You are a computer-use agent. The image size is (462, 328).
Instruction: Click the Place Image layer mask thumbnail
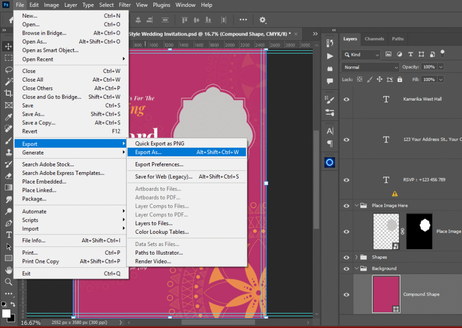(419, 231)
